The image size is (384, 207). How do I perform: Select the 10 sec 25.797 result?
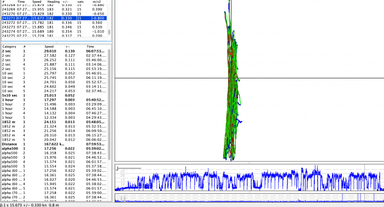(x=54, y=73)
